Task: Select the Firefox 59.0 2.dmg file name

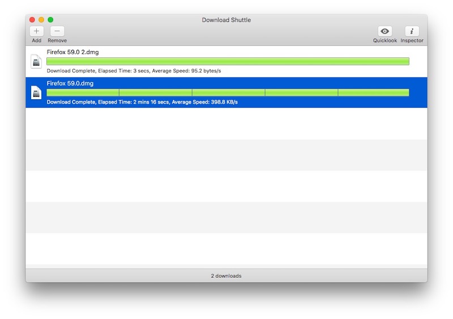Action: click(x=73, y=52)
